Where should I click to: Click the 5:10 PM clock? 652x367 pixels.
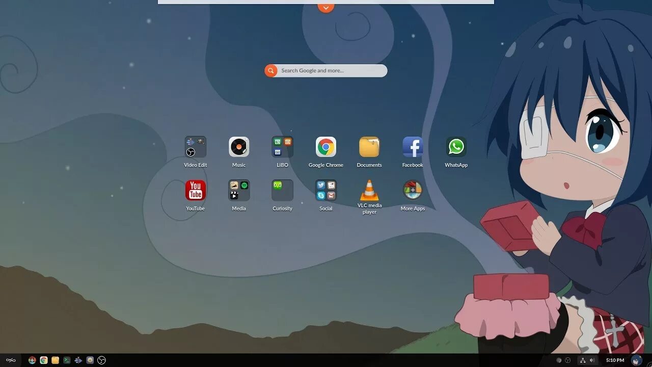tap(615, 360)
